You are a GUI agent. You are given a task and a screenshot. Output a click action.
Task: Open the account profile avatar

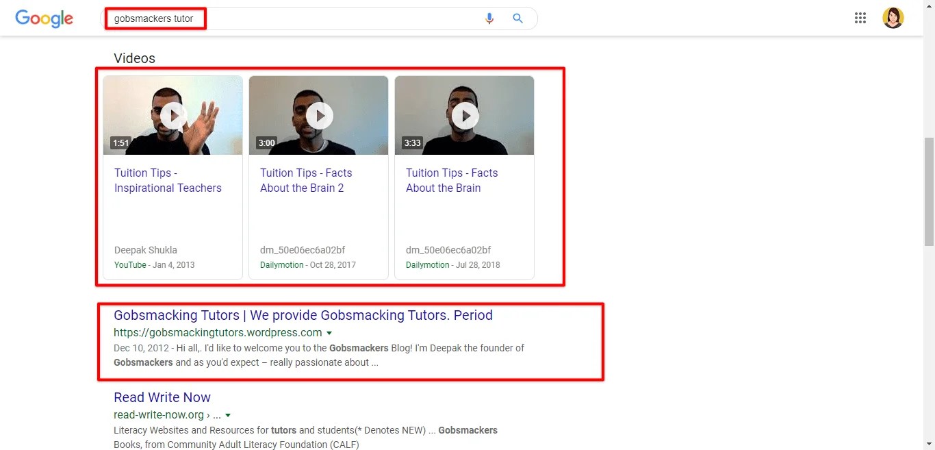pyautogui.click(x=893, y=18)
